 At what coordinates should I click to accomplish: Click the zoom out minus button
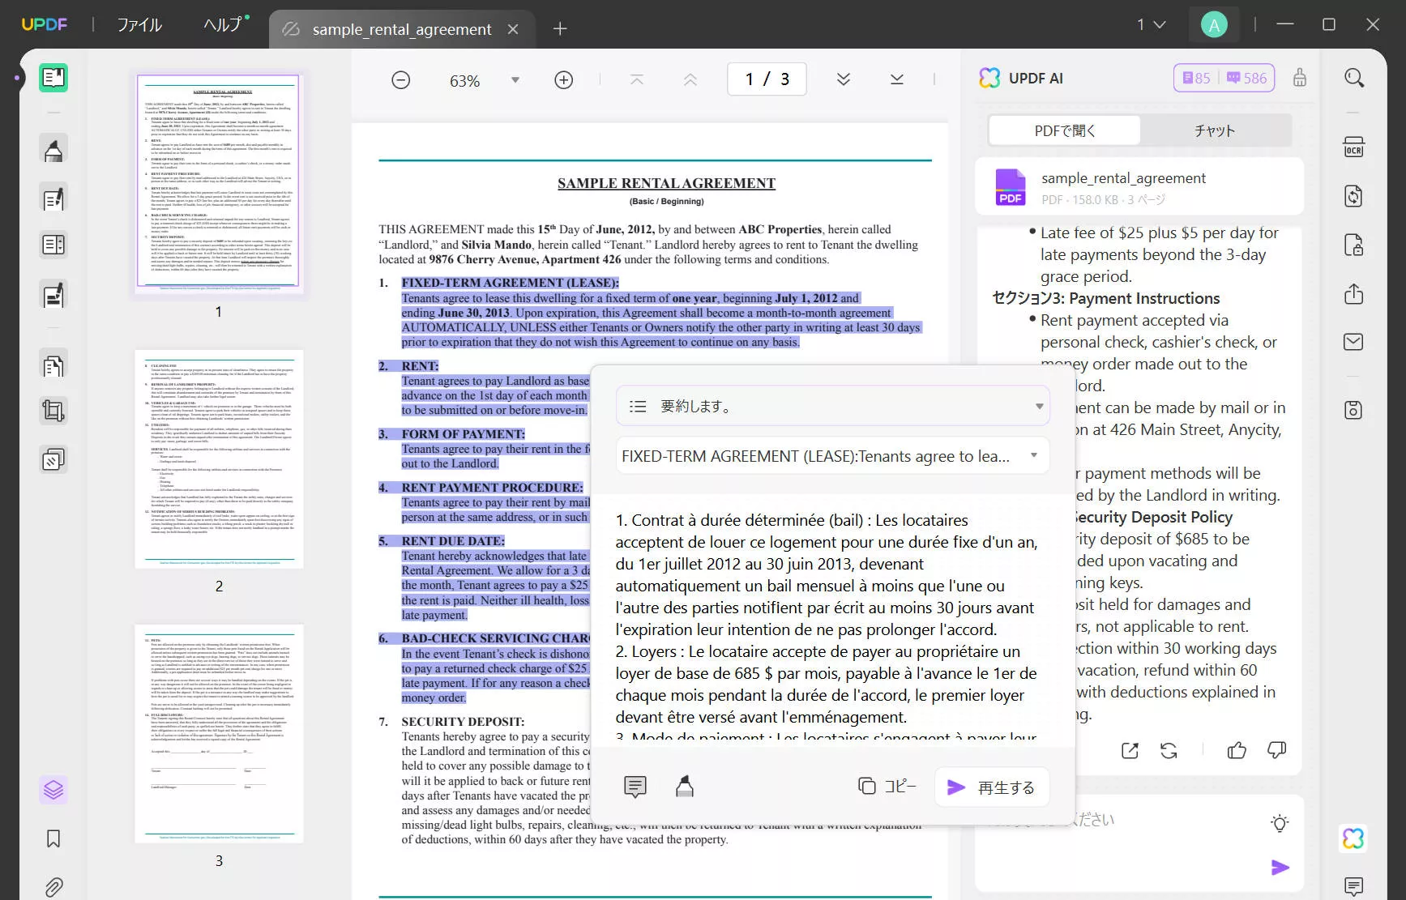click(400, 79)
